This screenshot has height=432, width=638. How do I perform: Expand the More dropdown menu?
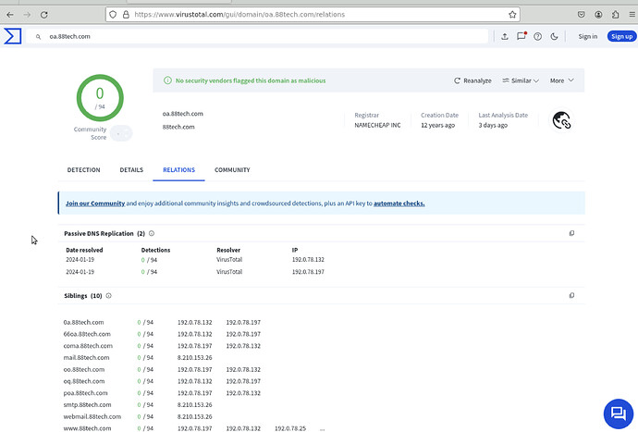pyautogui.click(x=562, y=80)
